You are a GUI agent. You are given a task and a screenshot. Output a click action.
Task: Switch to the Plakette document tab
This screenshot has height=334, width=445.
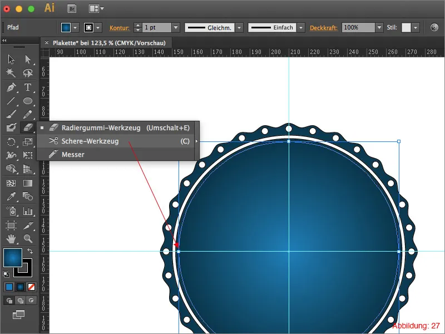109,43
